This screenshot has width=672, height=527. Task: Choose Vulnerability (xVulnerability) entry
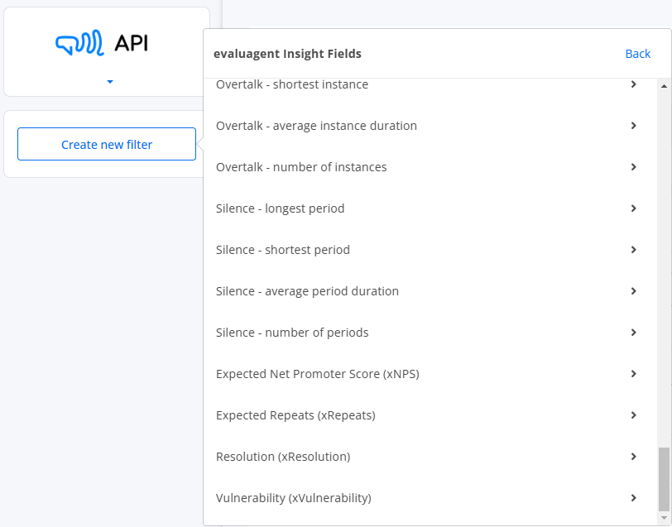coord(430,498)
